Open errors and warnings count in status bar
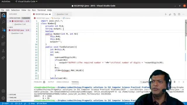 (x=19, y=104)
